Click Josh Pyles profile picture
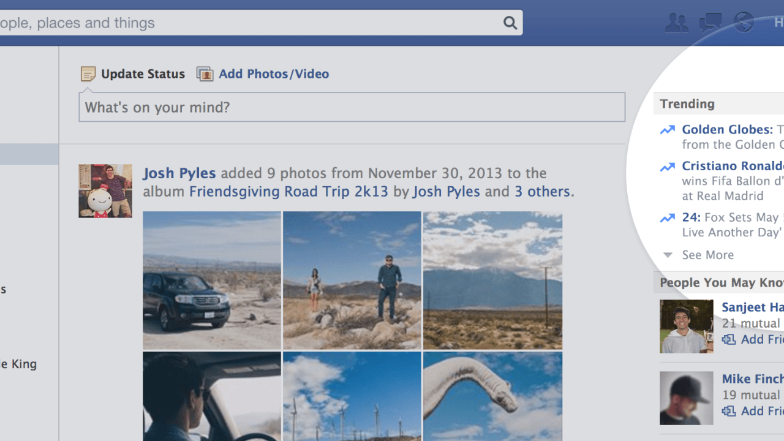 (105, 190)
